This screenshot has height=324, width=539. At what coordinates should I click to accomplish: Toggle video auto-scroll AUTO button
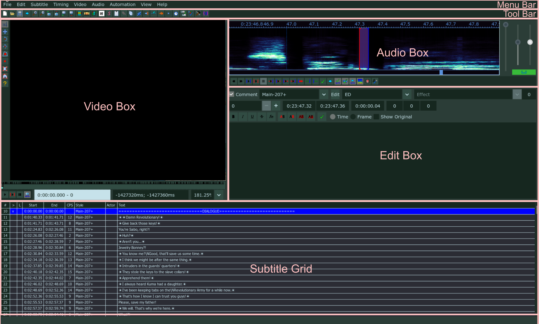click(x=27, y=195)
